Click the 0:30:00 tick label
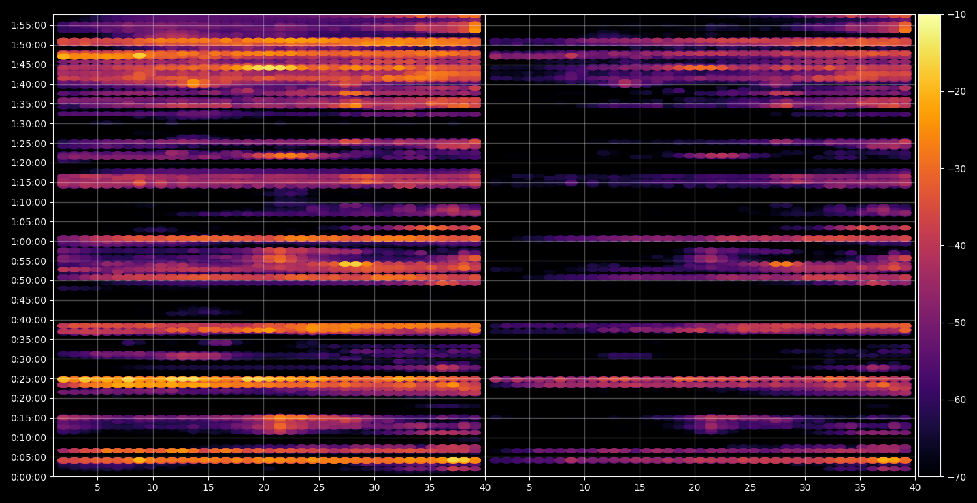Viewport: 977px width, 503px height. (x=28, y=359)
